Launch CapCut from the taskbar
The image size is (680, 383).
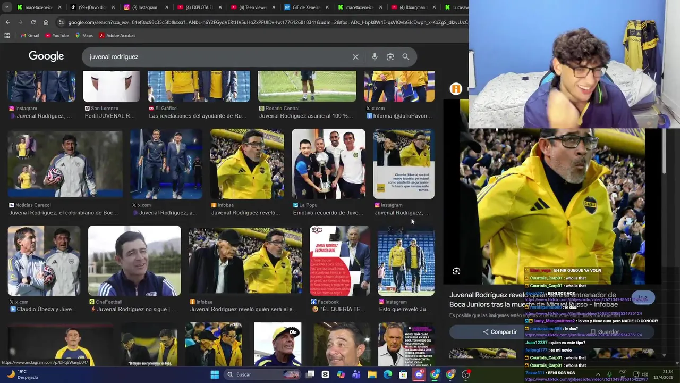[x=326, y=374]
